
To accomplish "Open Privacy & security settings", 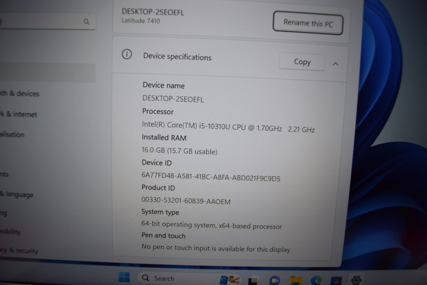I will [19, 250].
